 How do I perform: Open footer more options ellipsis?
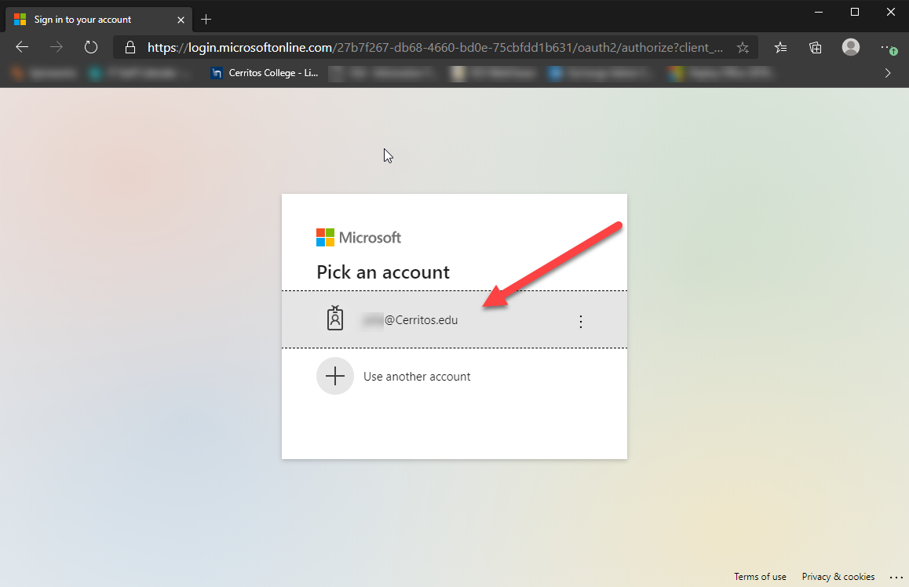896,577
